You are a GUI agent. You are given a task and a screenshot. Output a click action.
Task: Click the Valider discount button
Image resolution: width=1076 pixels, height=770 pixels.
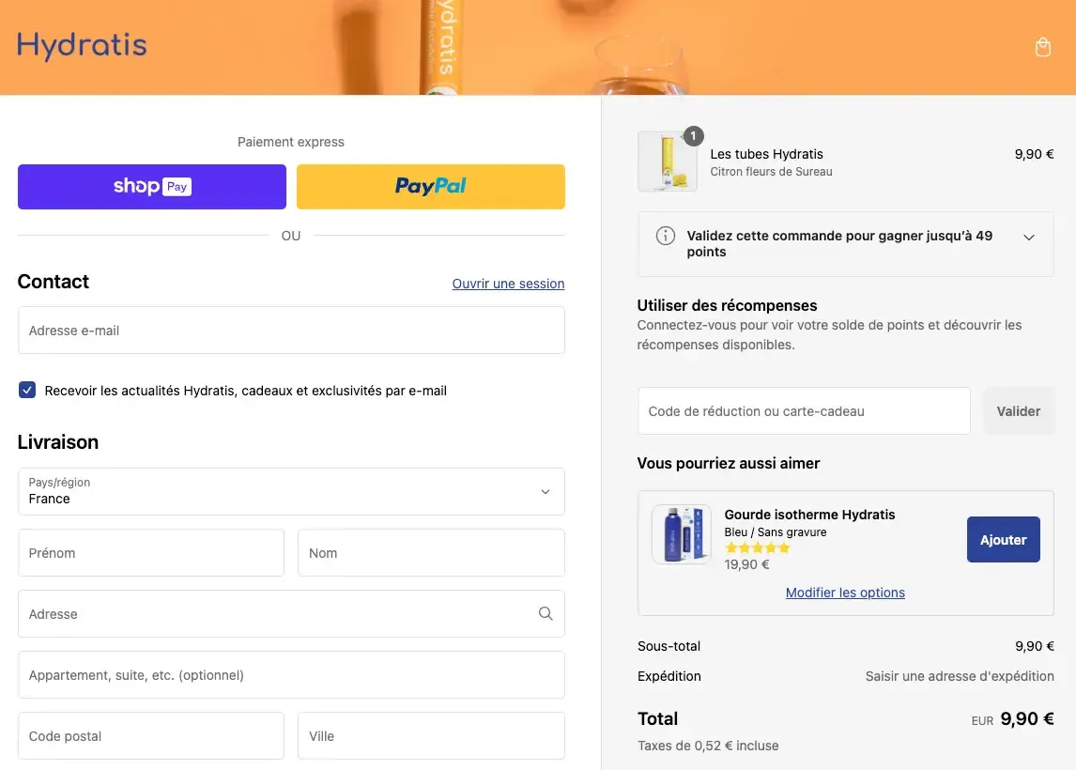(x=1019, y=411)
